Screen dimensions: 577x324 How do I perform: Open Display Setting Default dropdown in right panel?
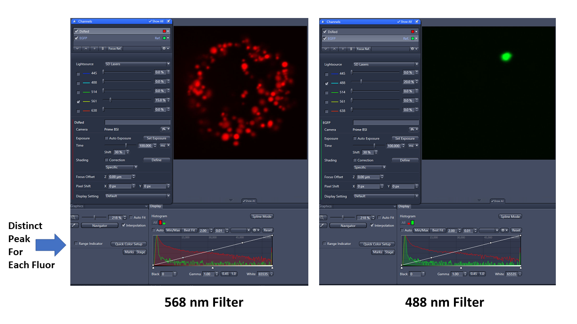tap(386, 196)
